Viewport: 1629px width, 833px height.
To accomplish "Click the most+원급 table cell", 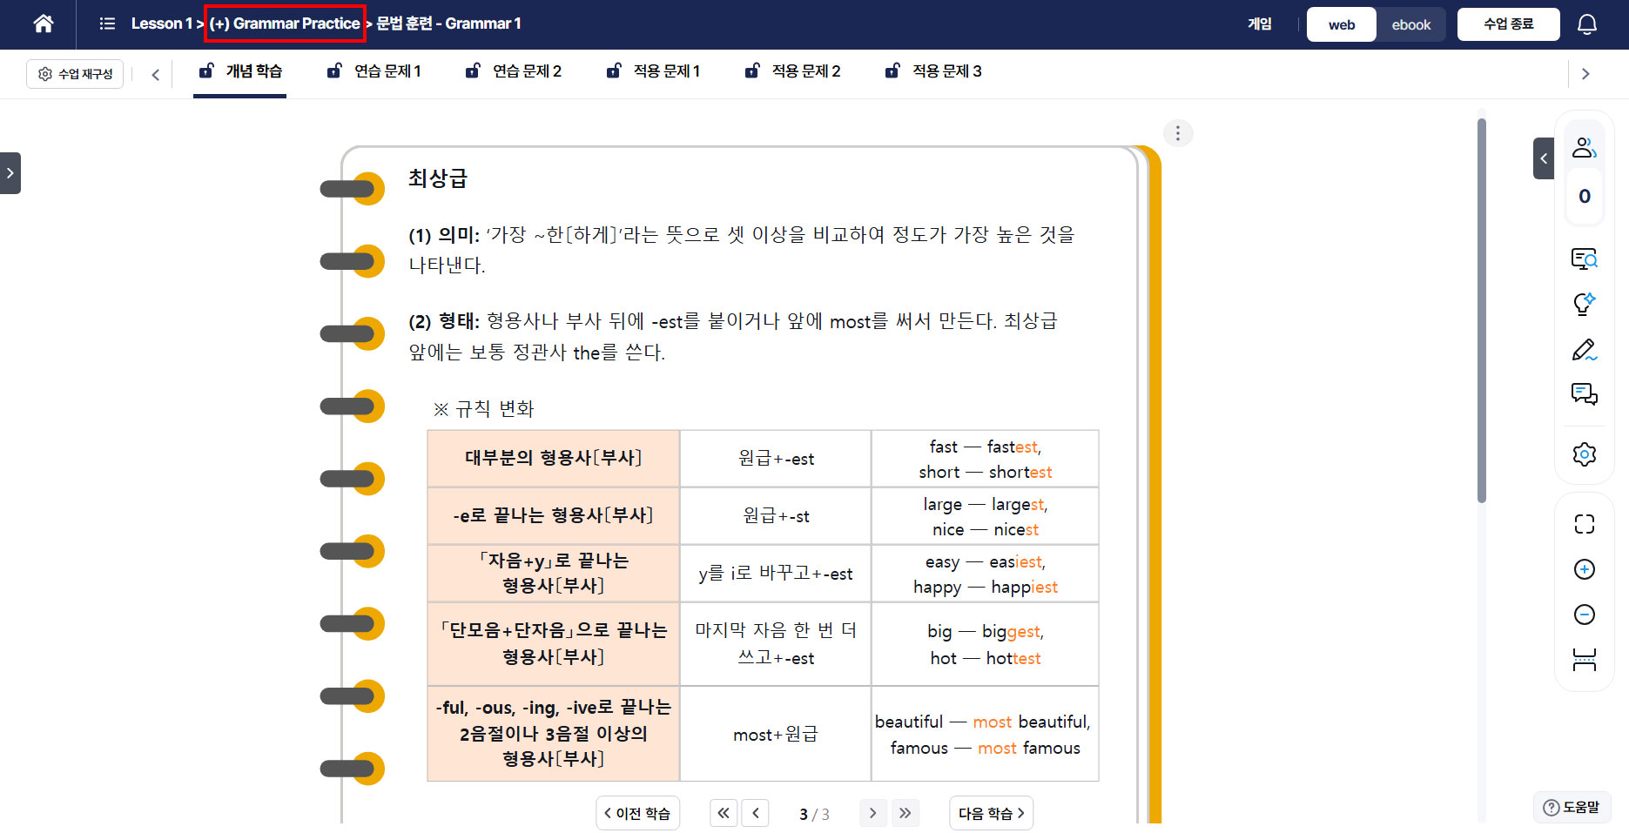I will (x=776, y=734).
